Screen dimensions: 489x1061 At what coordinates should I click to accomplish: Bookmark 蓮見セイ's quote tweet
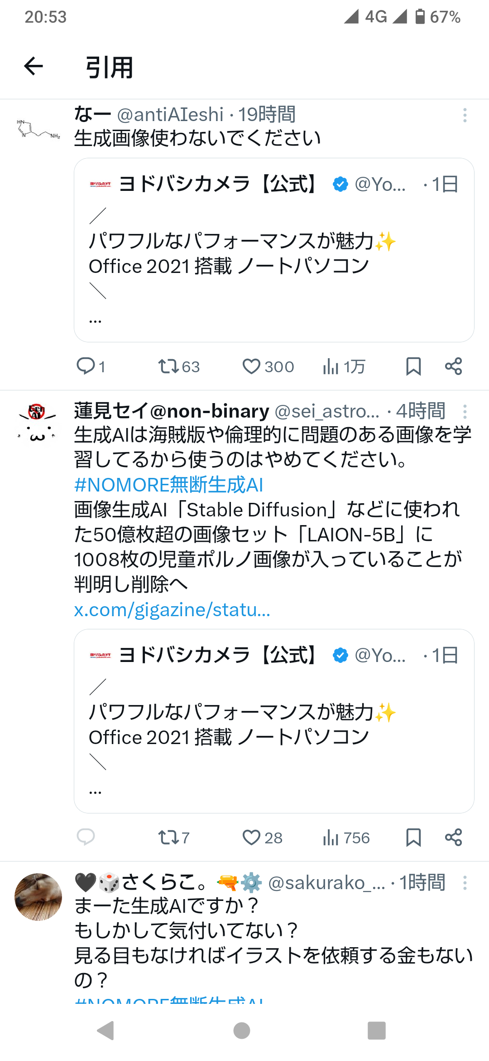tap(413, 837)
